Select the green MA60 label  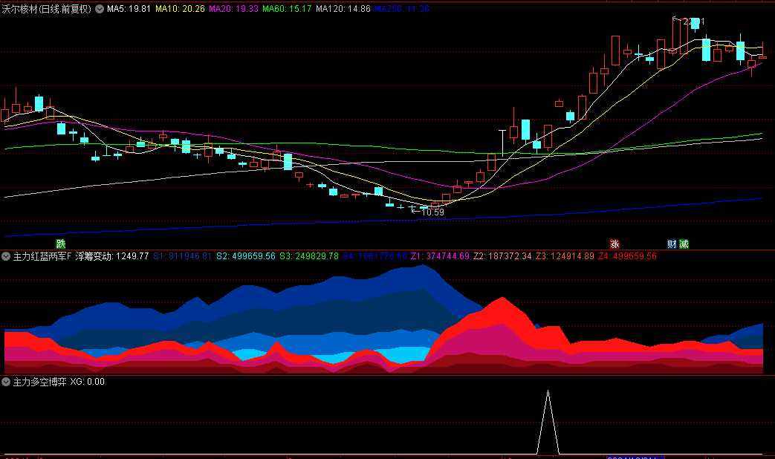(286, 10)
